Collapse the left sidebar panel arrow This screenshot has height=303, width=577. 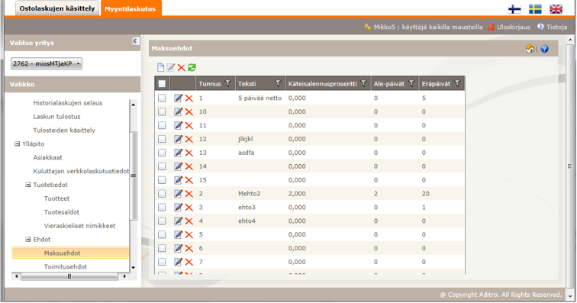tap(135, 41)
